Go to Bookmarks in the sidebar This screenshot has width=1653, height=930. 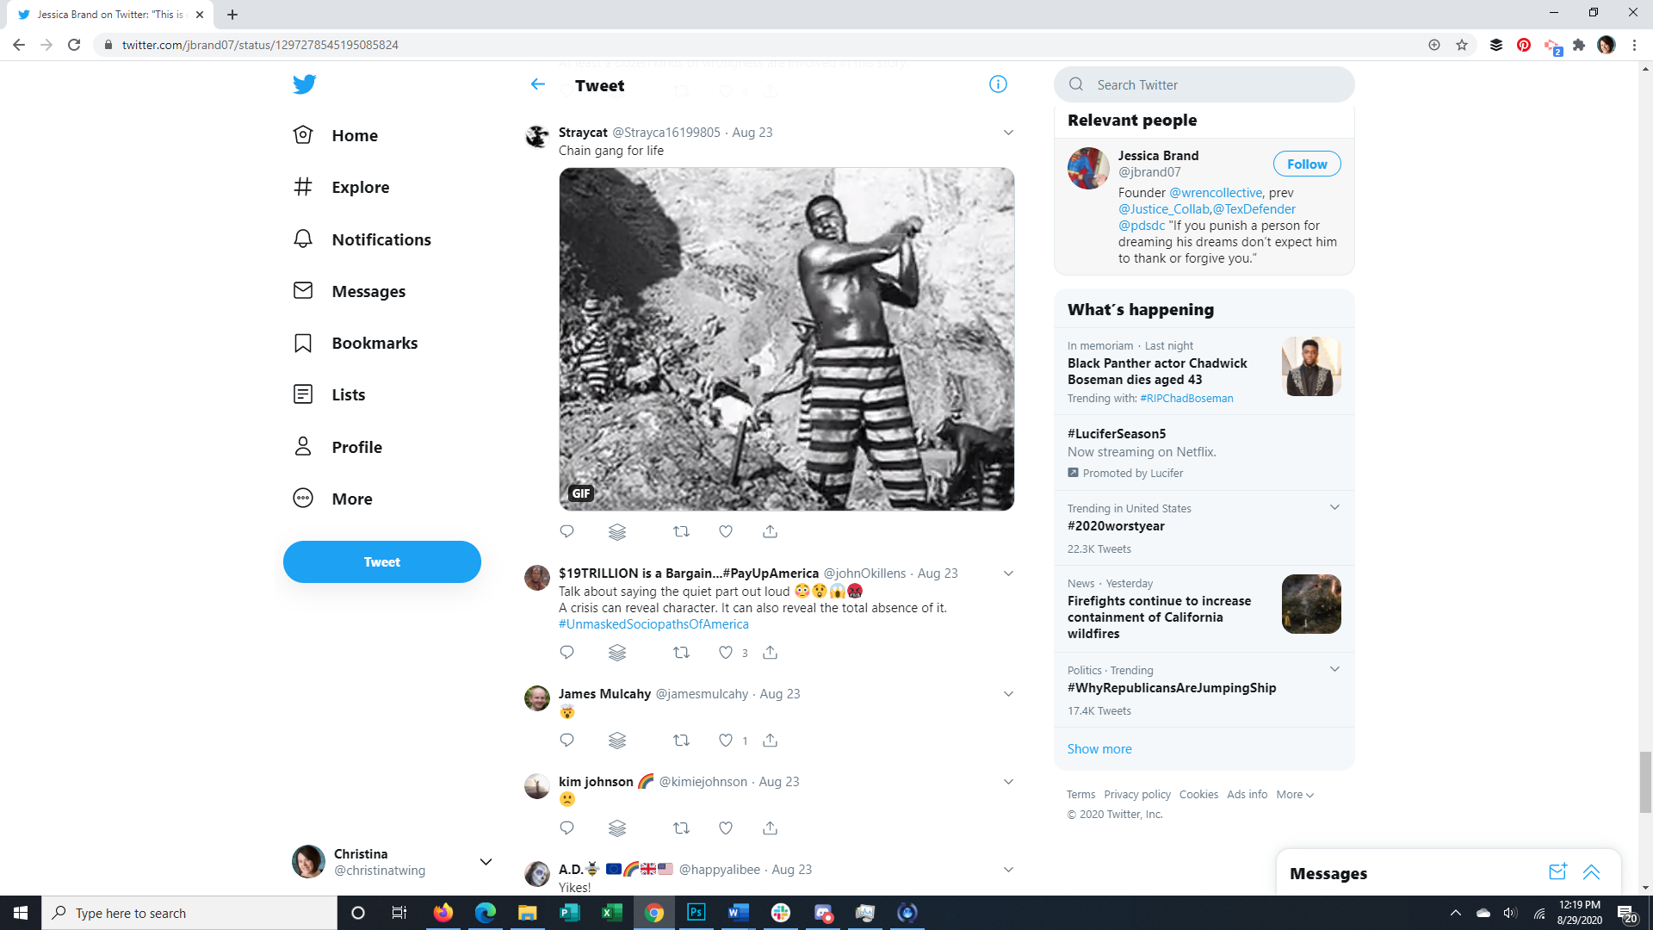(374, 343)
